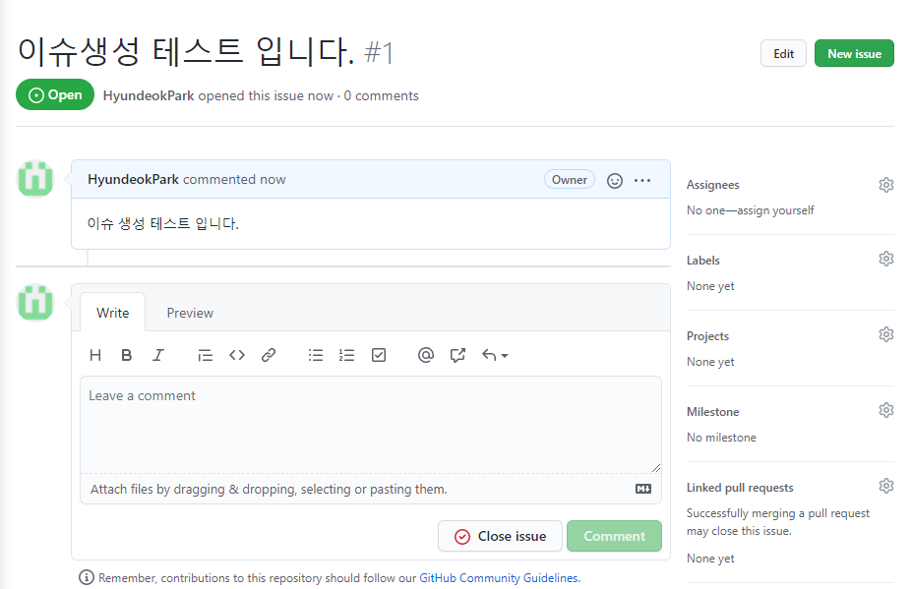Apply italic formatting in comment toolbar
Screen dimensions: 912x589
tap(158, 355)
